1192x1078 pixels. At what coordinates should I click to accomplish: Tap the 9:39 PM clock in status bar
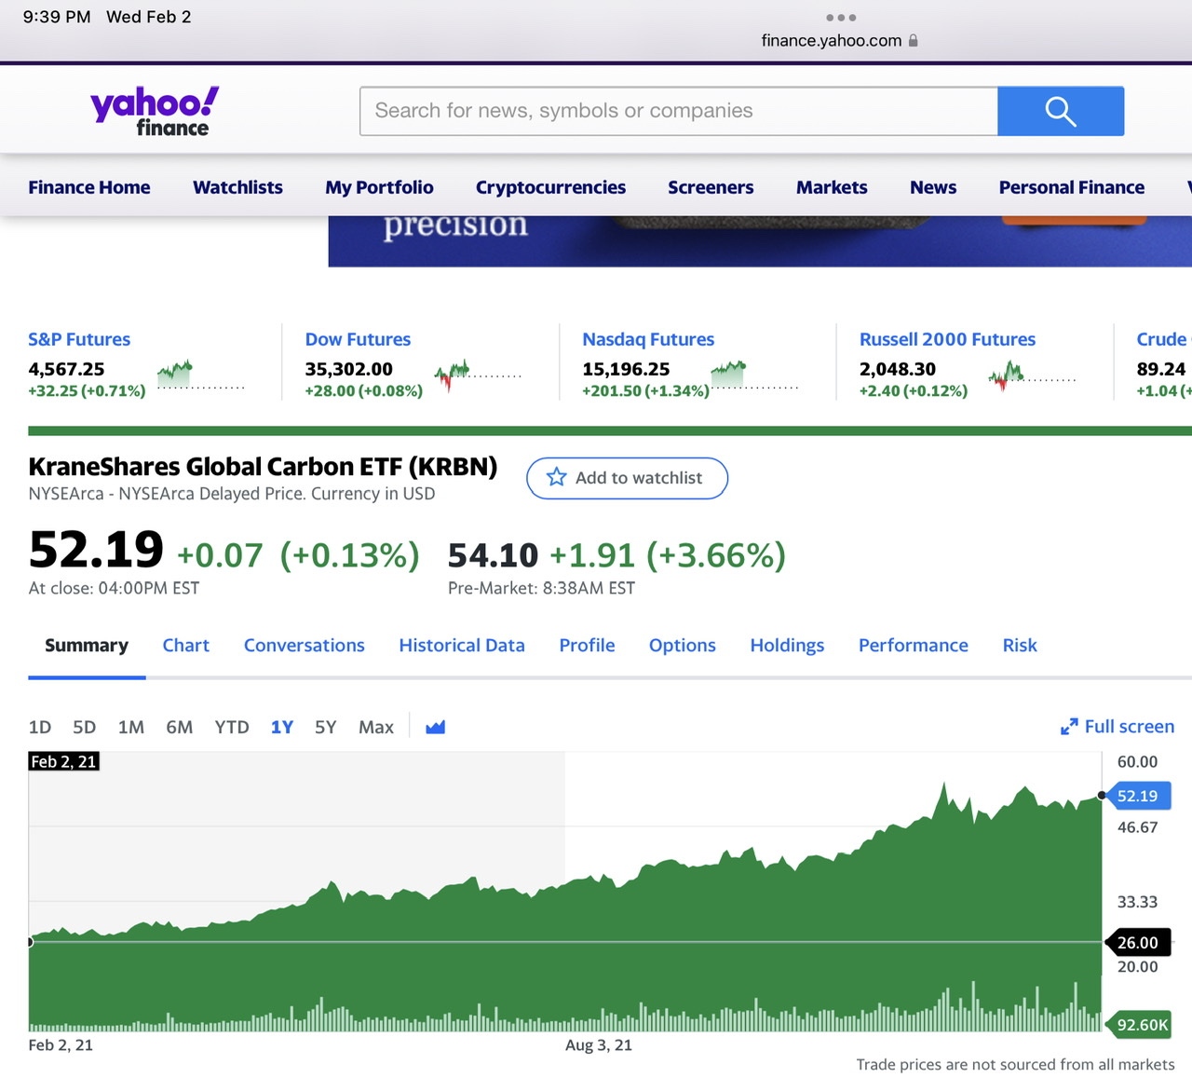click(57, 17)
